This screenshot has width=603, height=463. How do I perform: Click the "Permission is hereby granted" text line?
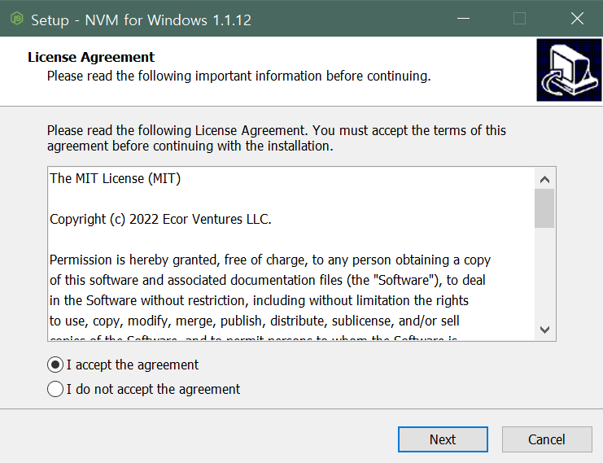(269, 260)
